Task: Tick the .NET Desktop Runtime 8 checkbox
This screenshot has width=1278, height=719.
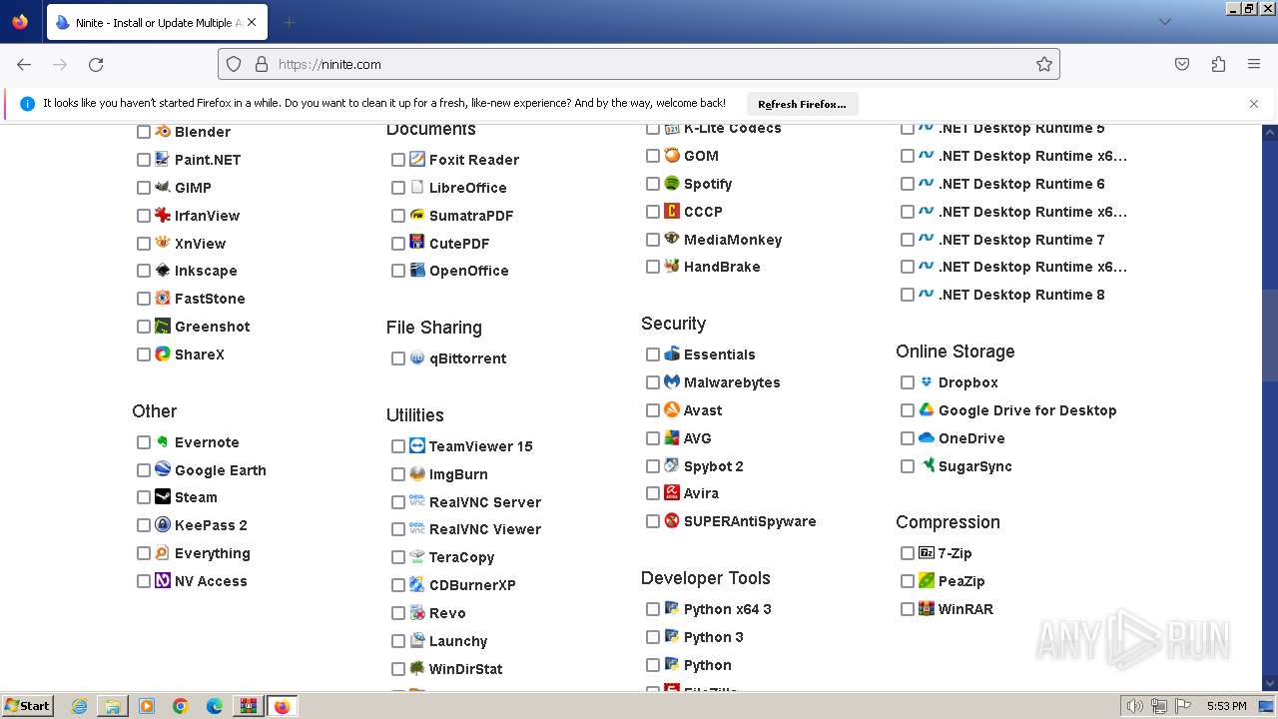Action: click(x=908, y=295)
